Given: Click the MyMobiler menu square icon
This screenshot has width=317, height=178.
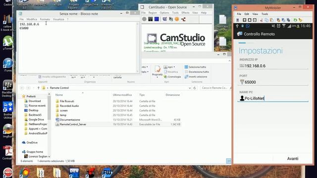Looking at the screenshot, I should point(255,20).
